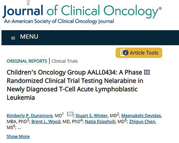179x143 pixels.
Task: Click the dark navigation menu bar
Action: [90, 38]
